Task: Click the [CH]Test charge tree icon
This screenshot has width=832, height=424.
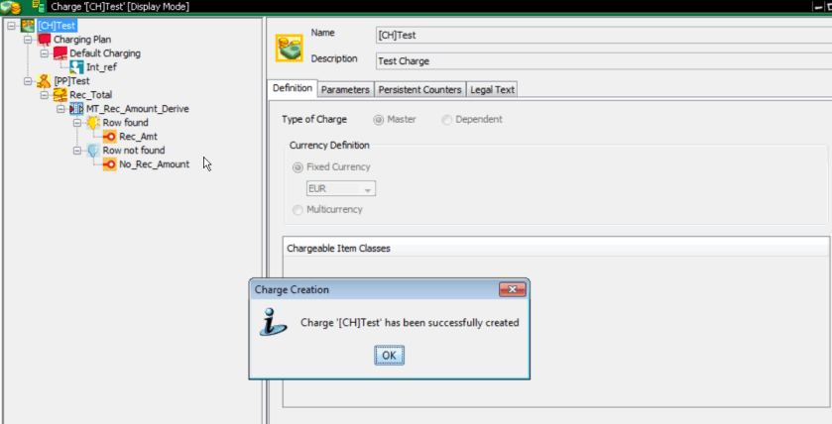Action: click(28, 26)
